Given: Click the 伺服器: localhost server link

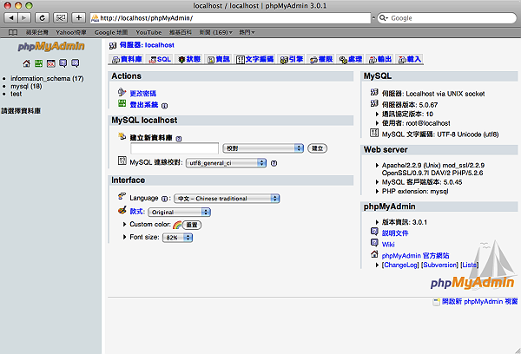Looking at the screenshot, I should coord(147,45).
